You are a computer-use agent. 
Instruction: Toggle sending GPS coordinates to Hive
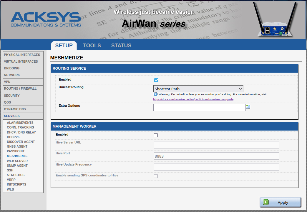pyautogui.click(x=156, y=176)
